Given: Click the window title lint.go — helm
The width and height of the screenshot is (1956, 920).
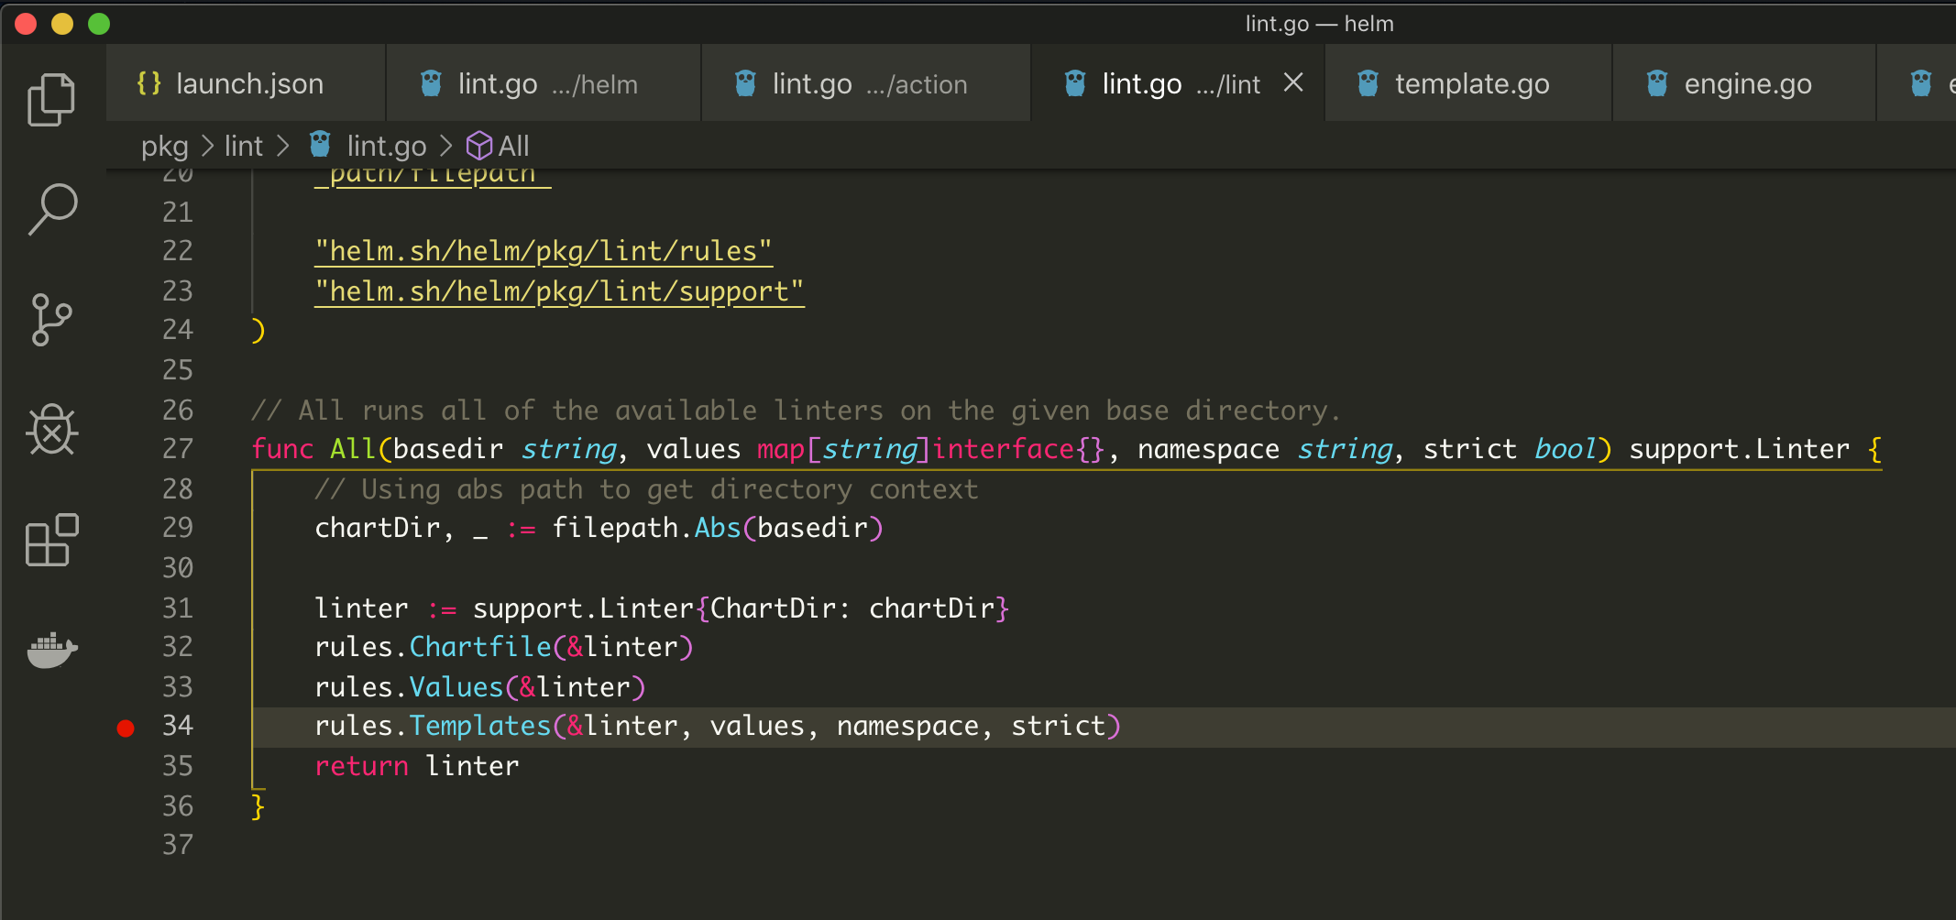Looking at the screenshot, I should (1319, 24).
